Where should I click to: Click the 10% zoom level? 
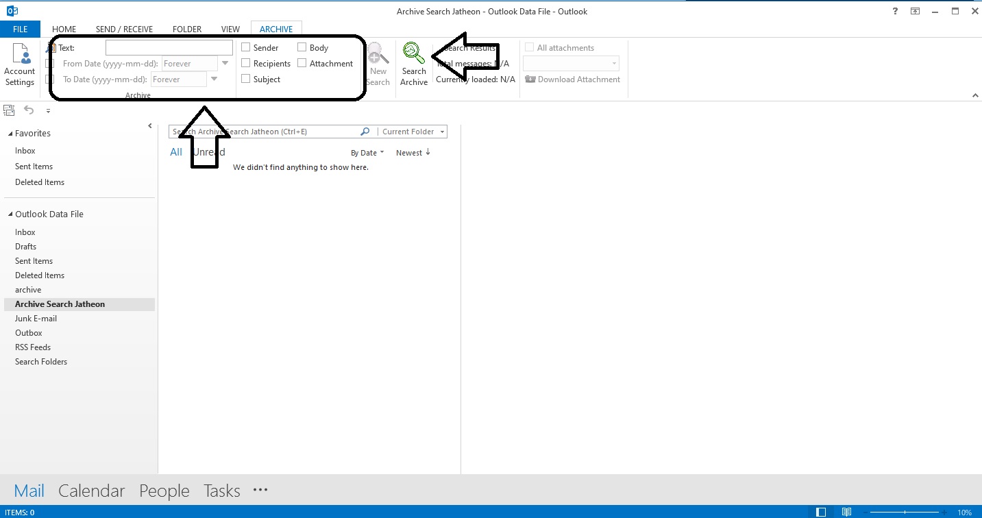965,513
